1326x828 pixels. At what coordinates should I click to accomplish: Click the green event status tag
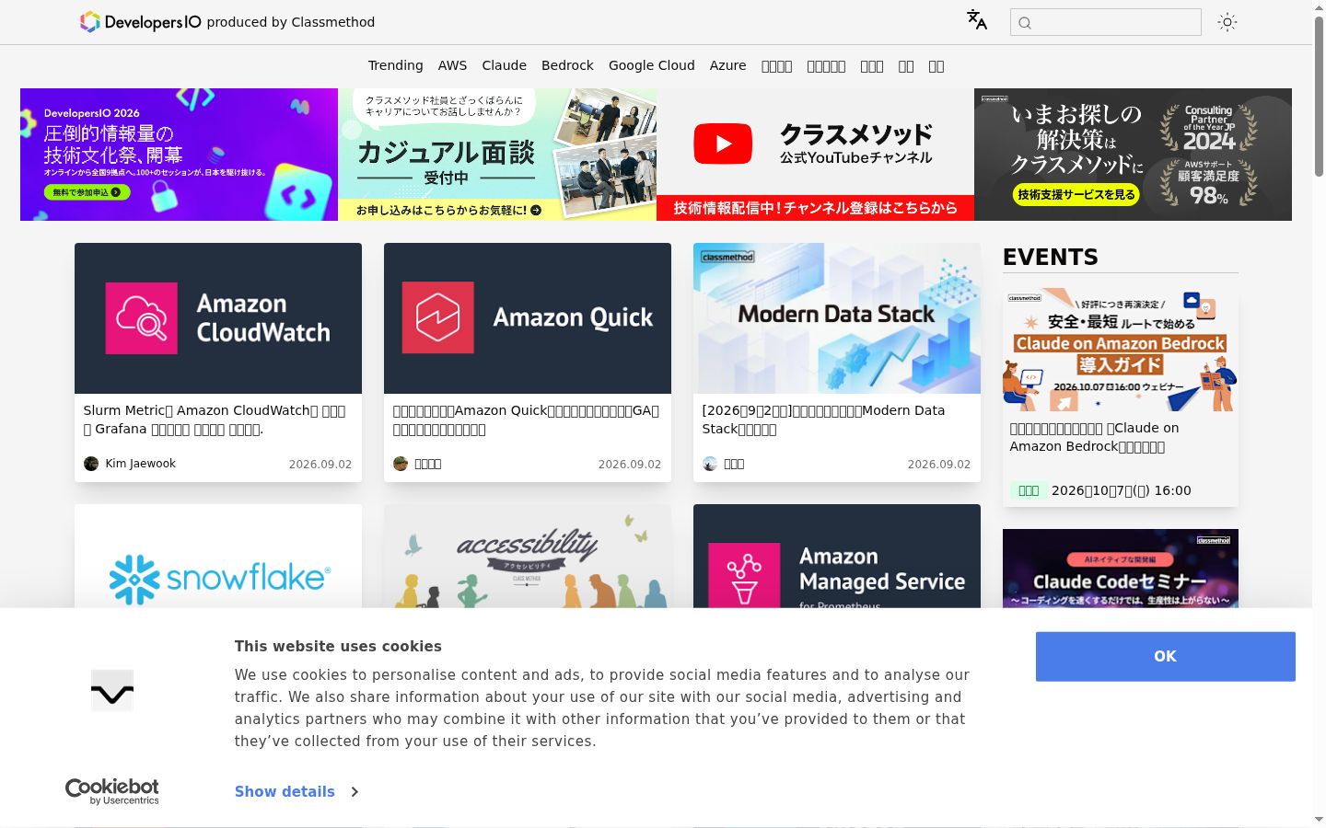coord(1029,490)
